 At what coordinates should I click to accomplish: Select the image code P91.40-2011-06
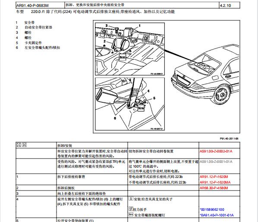pyautogui.click(x=229, y=139)
